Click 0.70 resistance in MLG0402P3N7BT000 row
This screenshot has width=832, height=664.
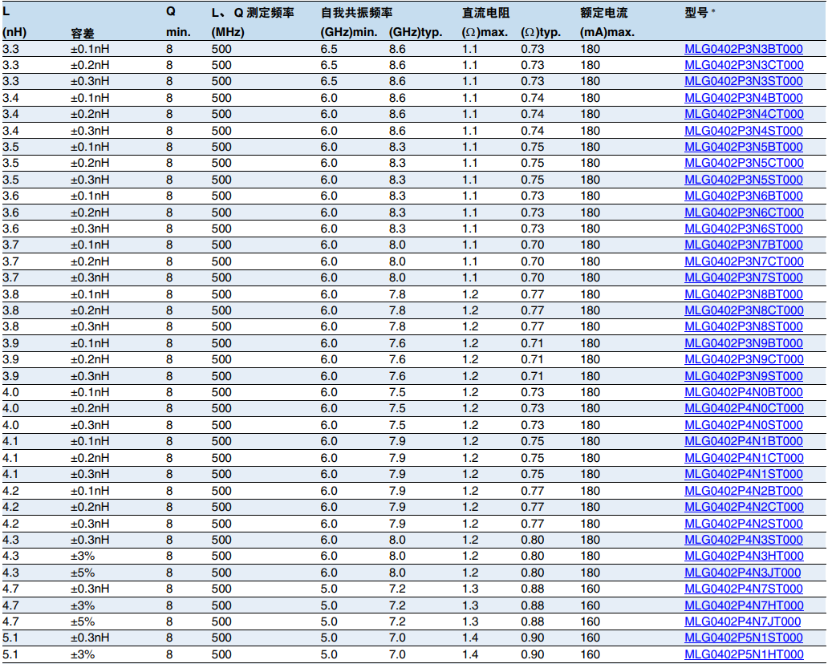[x=532, y=245]
